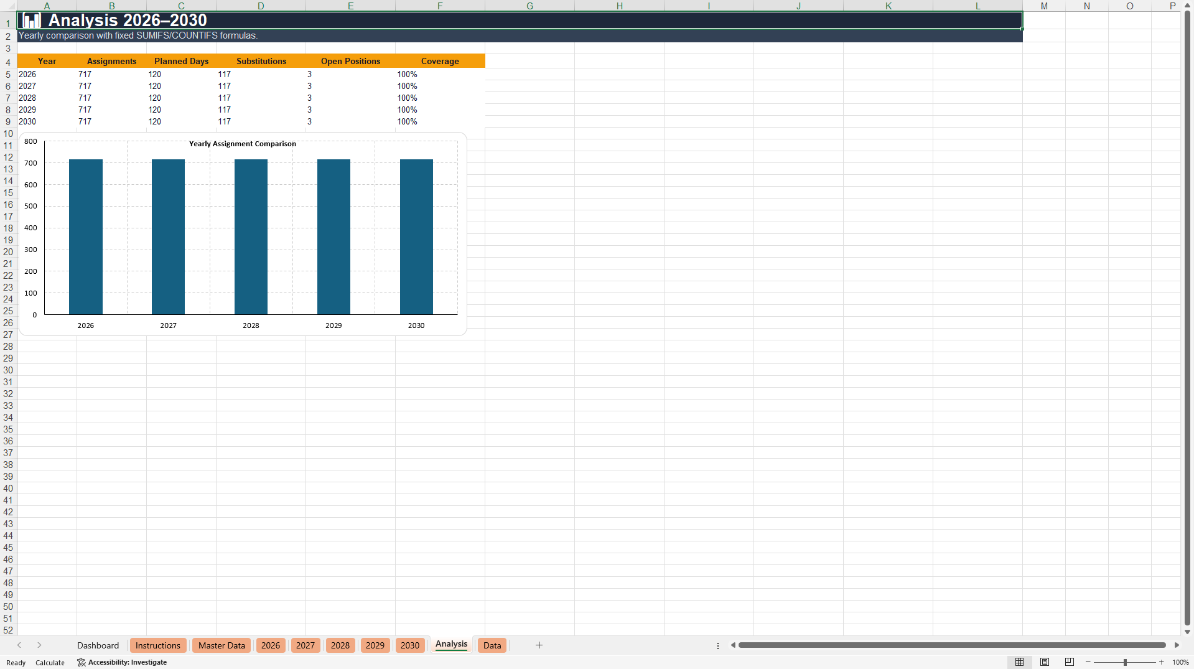Click the Yearly Assignment Comparison chart title
Image resolution: width=1194 pixels, height=669 pixels.
243,144
